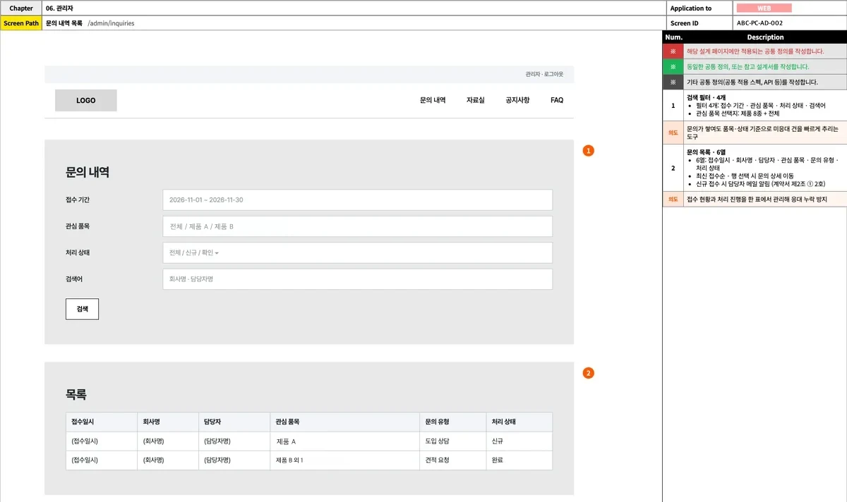847x502 pixels.
Task: Go to the 자료실 menu
Action: (476, 100)
